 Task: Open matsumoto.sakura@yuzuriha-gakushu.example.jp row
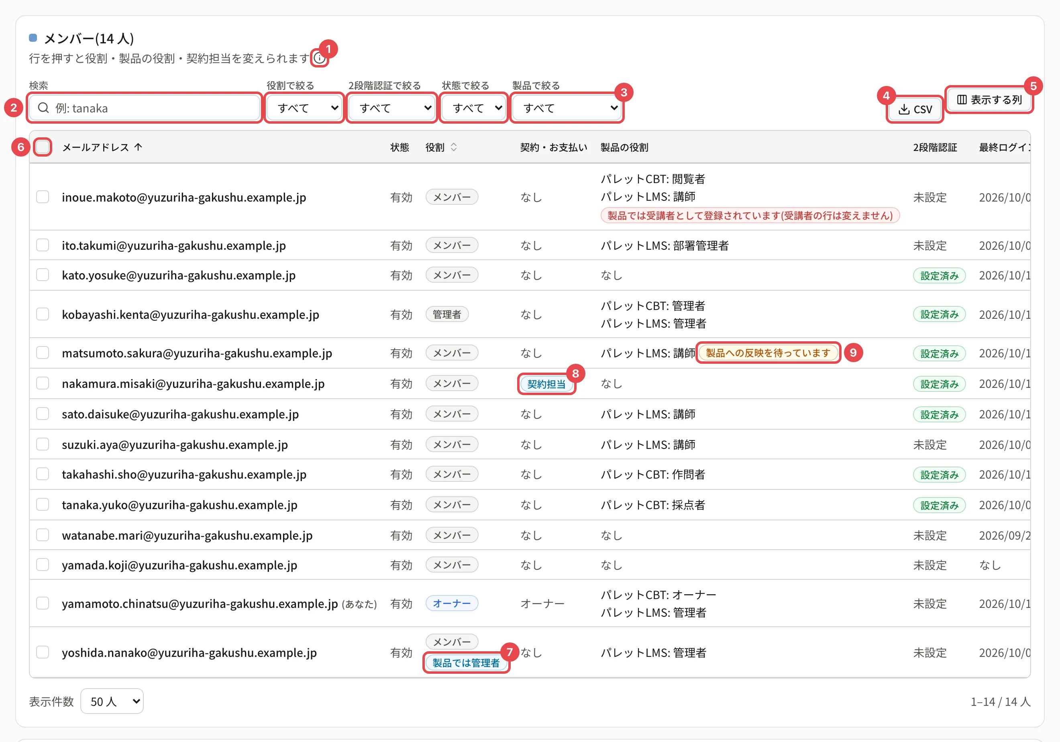530,353
